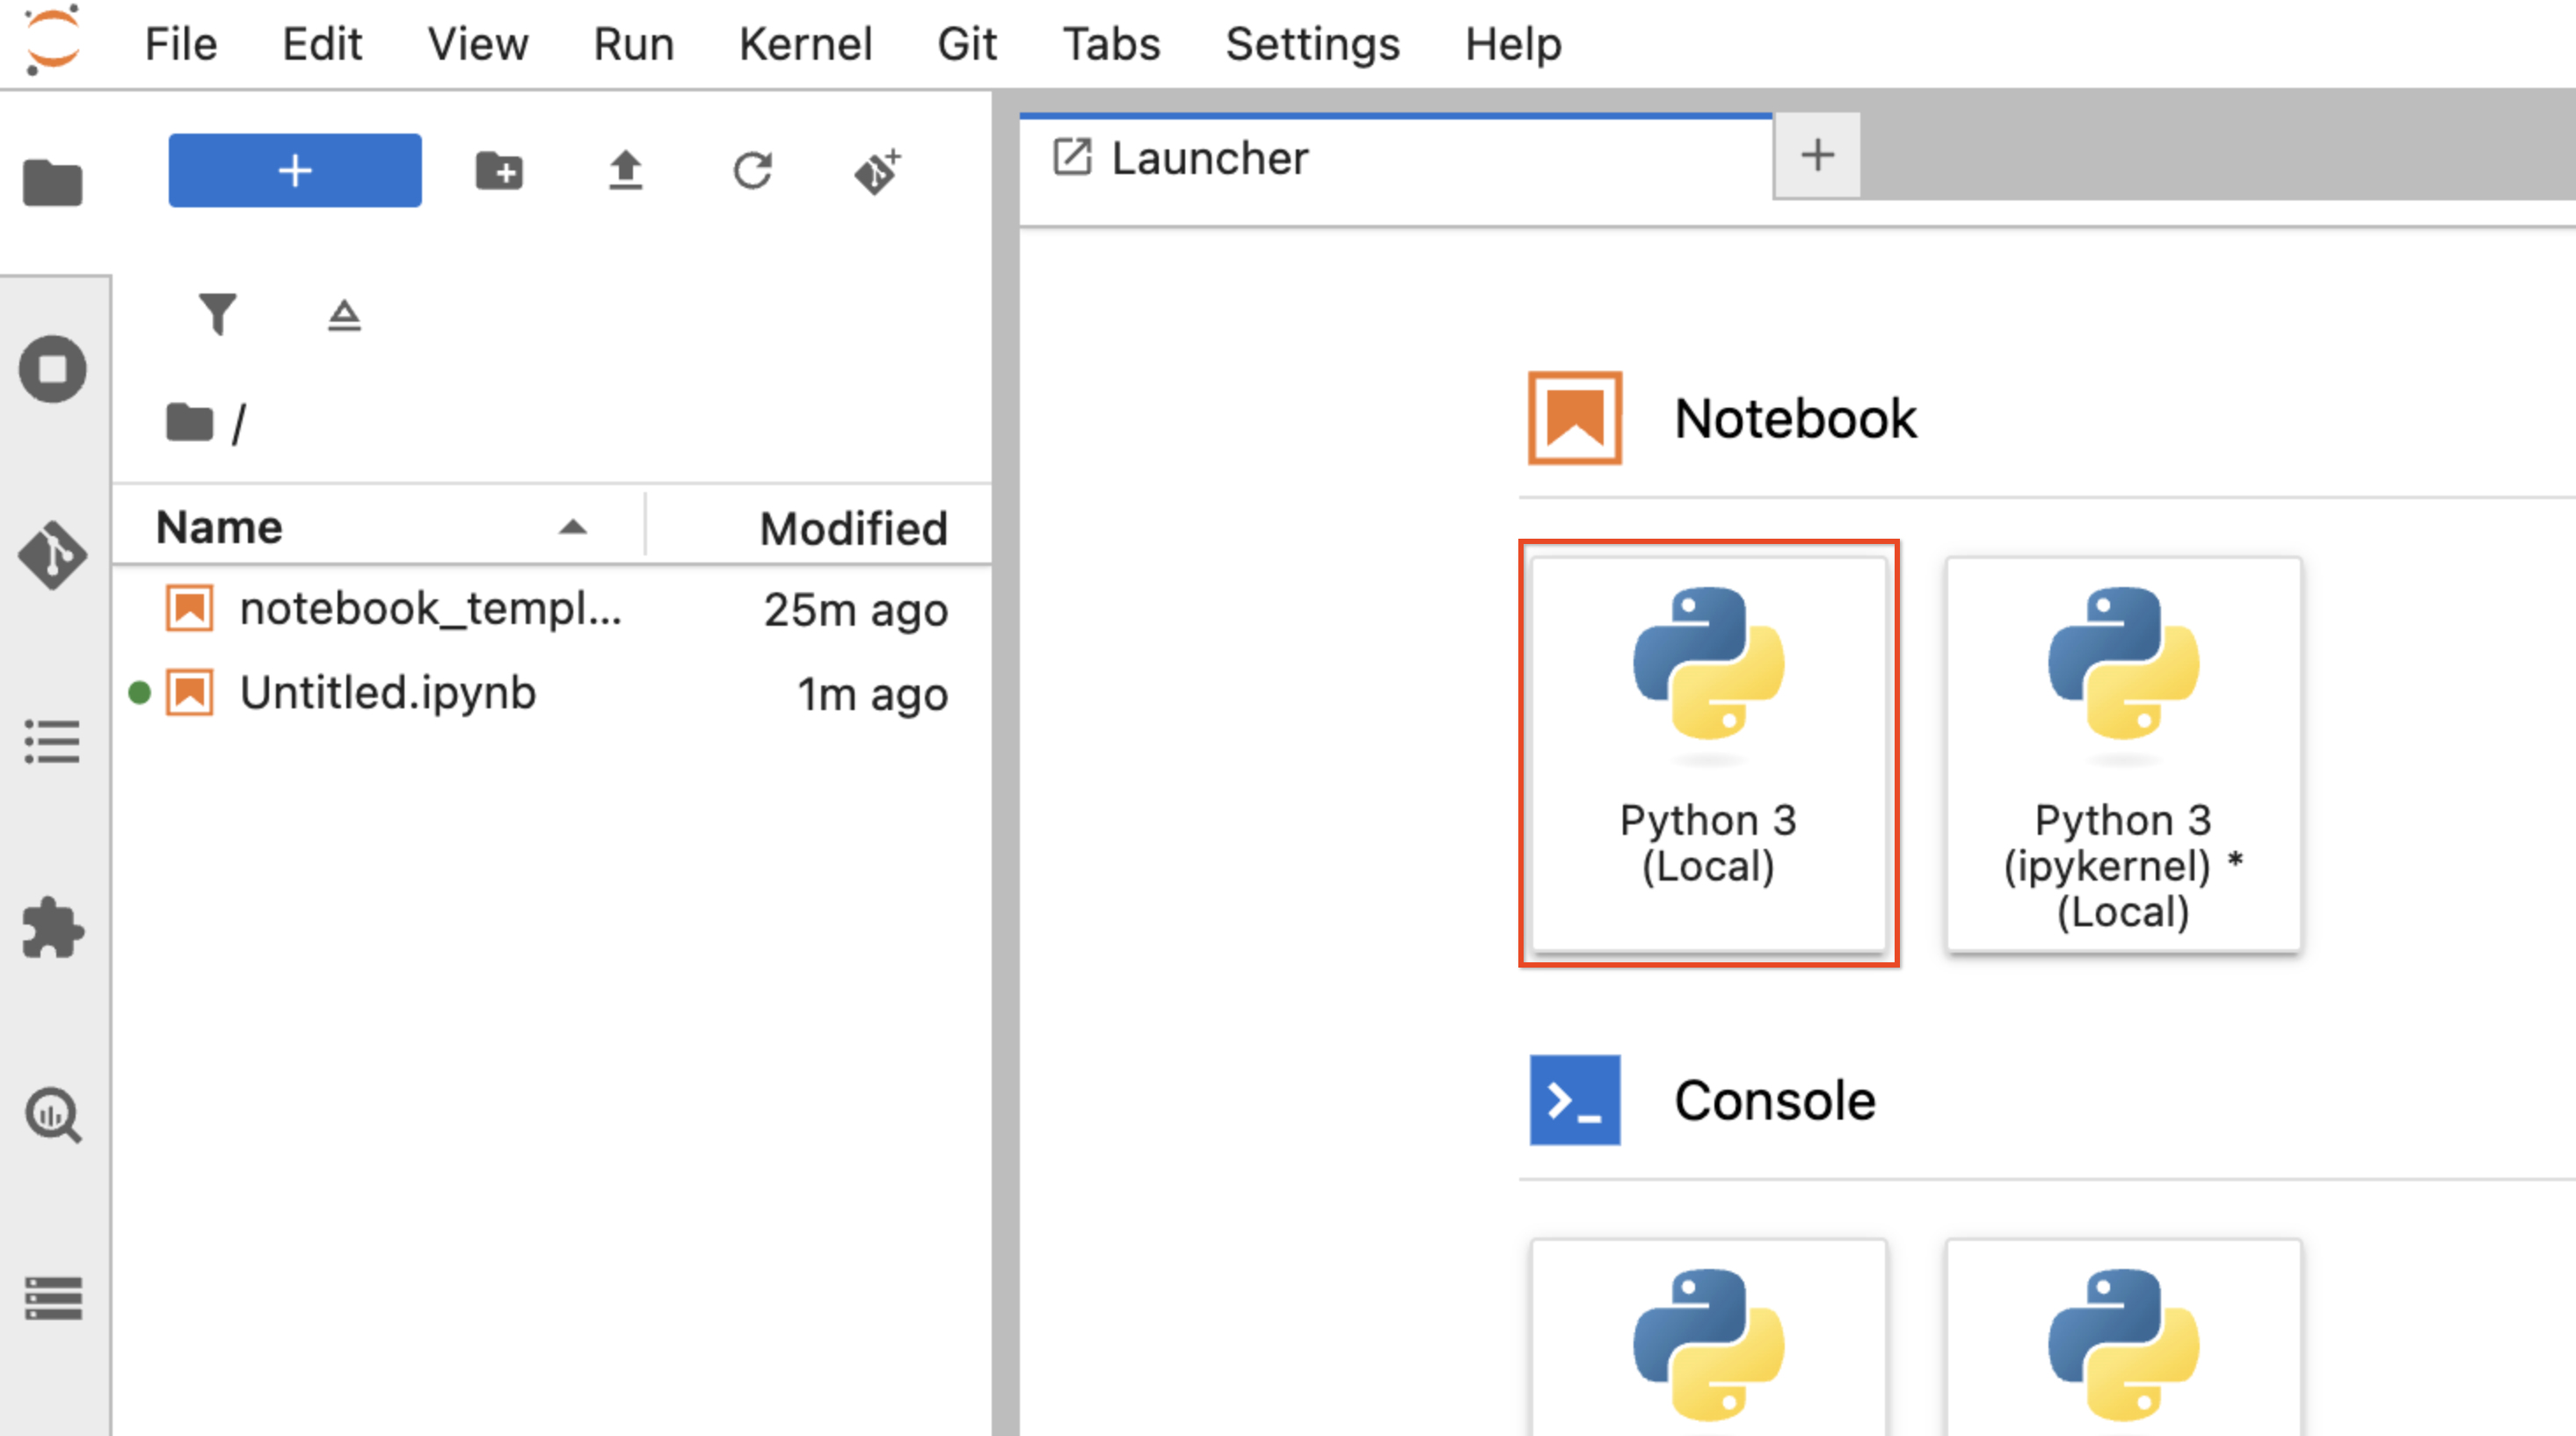Open the Running Terminals and Kernels panel
This screenshot has width=2576, height=1436.
coord(52,369)
